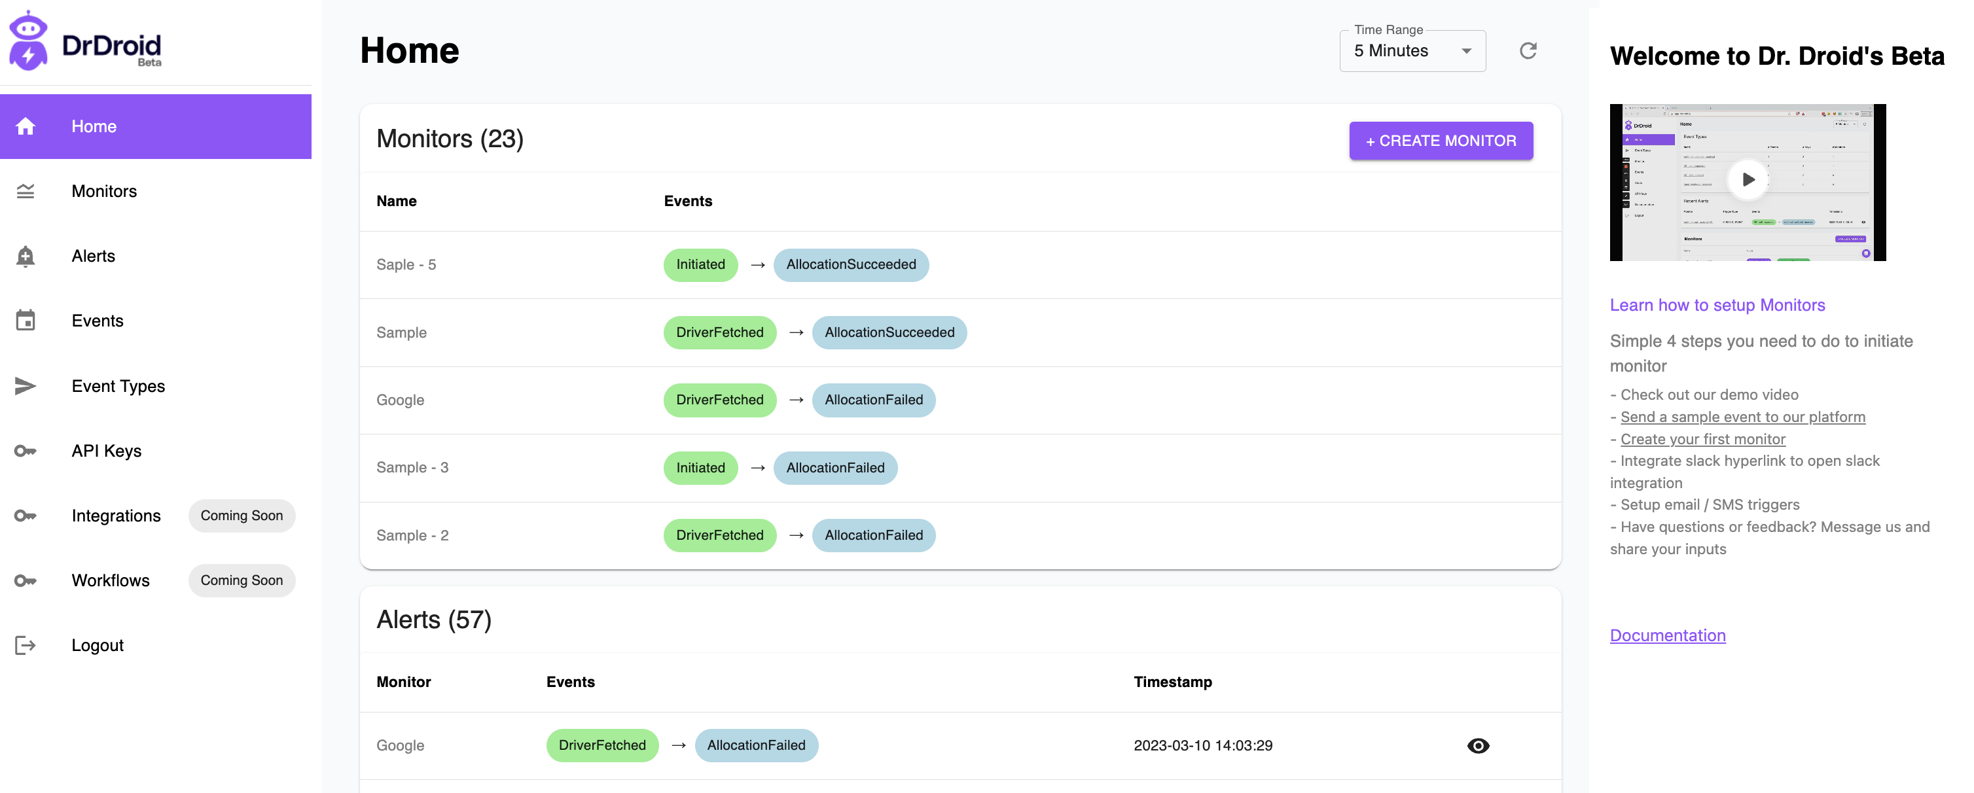1974x793 pixels.
Task: Open Integrations from the sidebar
Action: point(116,516)
